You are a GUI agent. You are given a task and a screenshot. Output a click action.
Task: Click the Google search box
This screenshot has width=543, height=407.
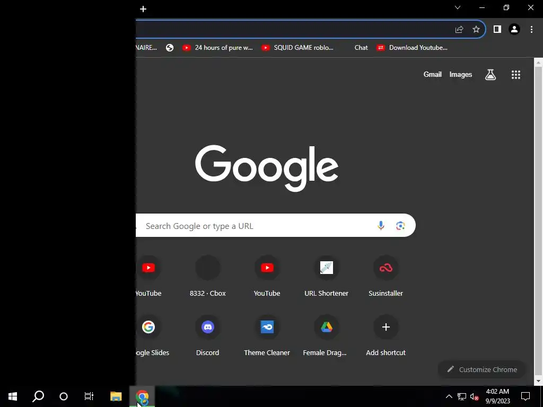[x=276, y=226]
